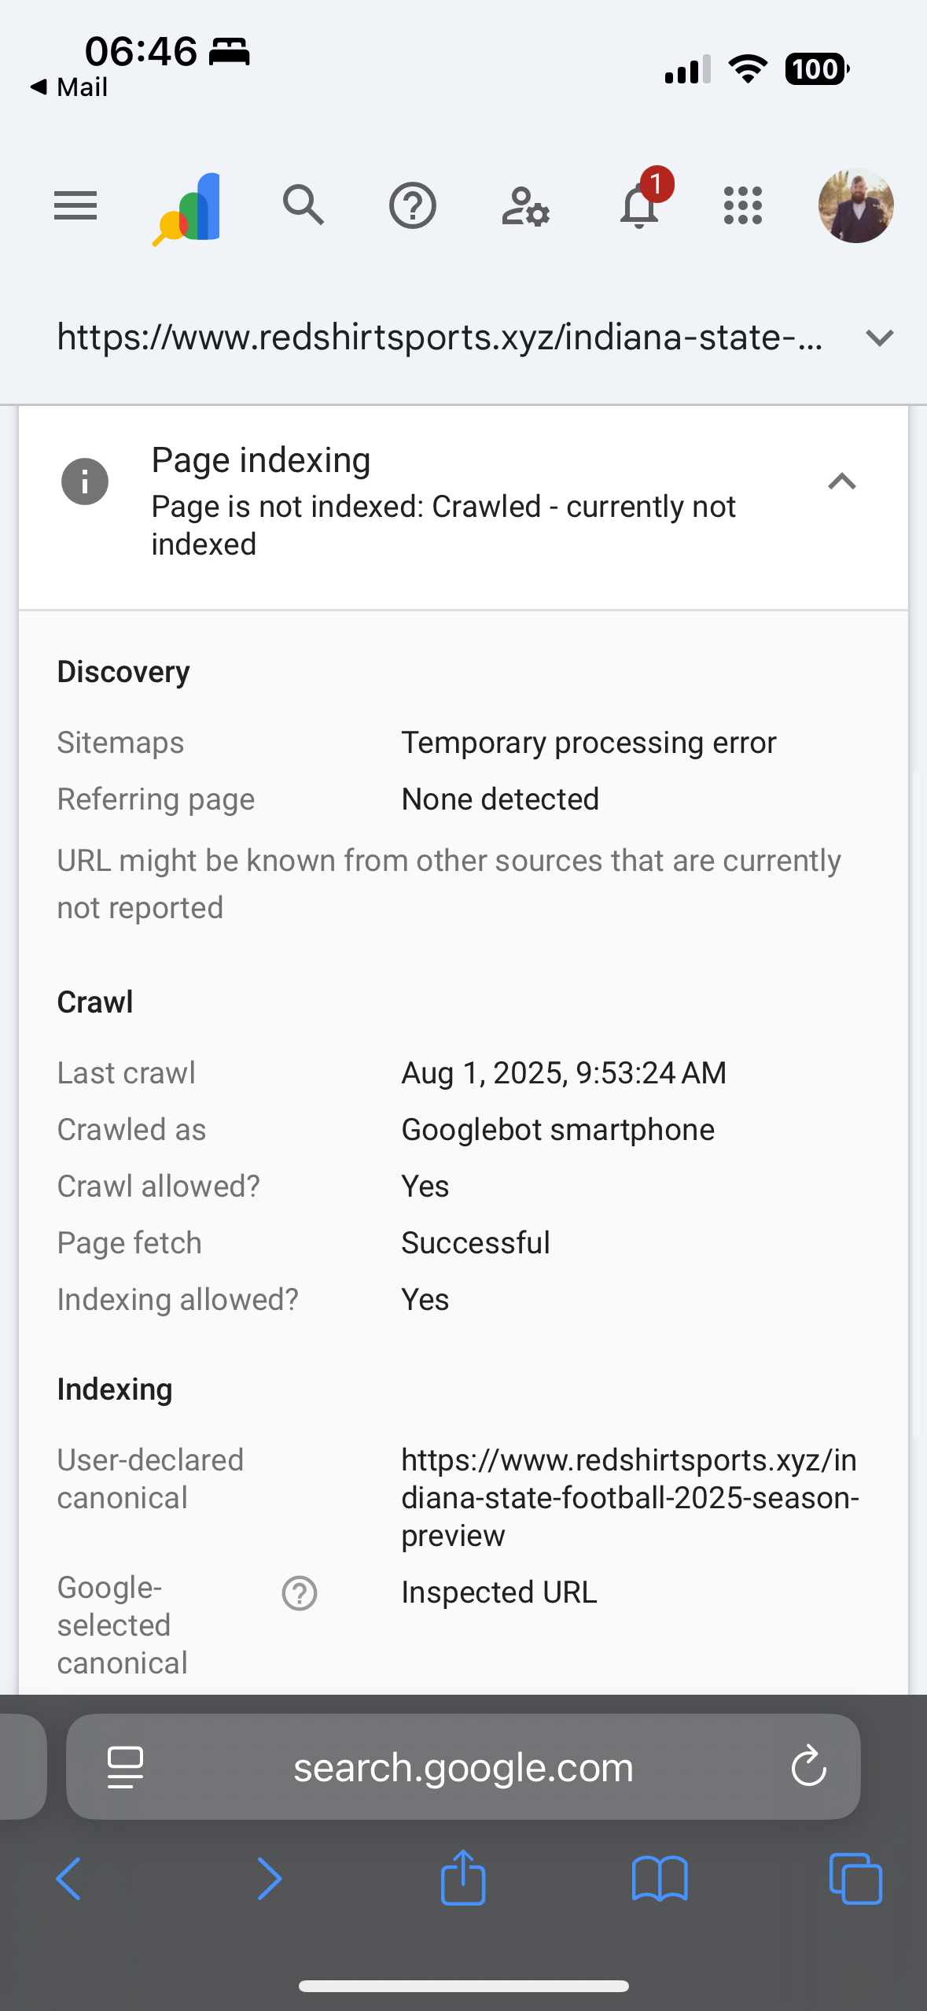Open the account profile picture

pyautogui.click(x=855, y=206)
